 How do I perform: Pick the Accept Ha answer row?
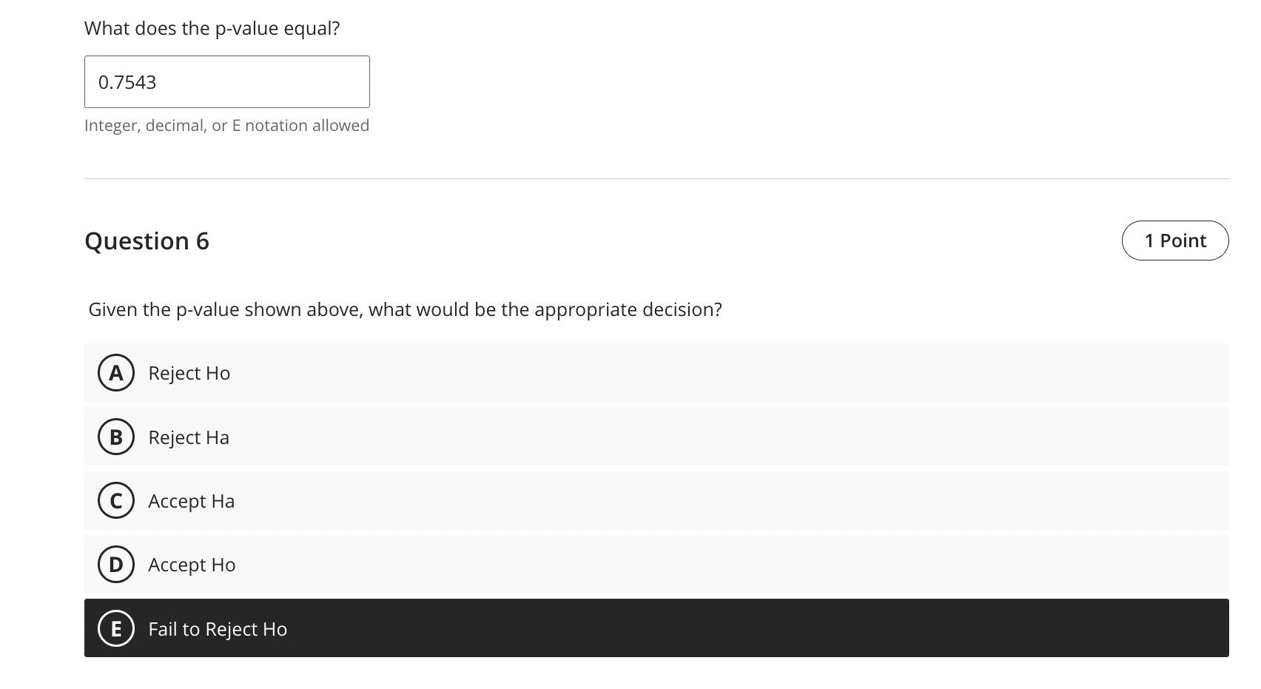pyautogui.click(x=656, y=500)
